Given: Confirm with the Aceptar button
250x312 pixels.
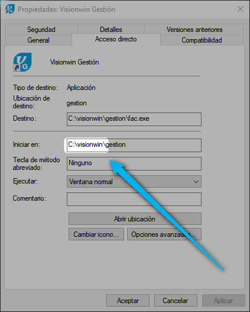Looking at the screenshot, I should point(128,301).
